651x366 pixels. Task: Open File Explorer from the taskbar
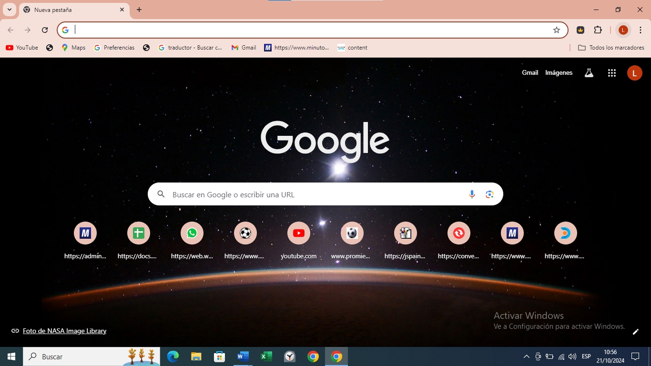click(x=196, y=356)
